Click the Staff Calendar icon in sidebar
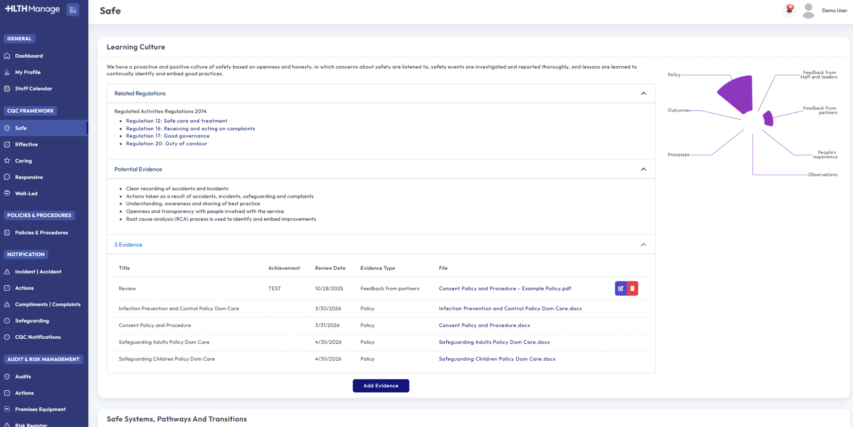The height and width of the screenshot is (427, 853). coord(7,89)
